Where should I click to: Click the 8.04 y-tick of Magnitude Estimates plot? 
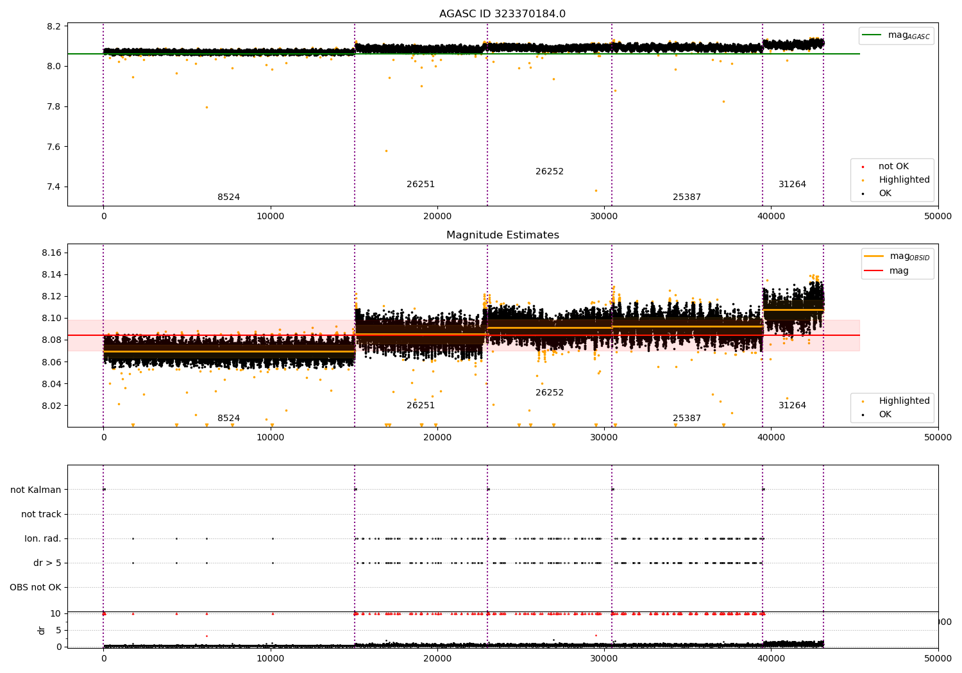coord(51,384)
